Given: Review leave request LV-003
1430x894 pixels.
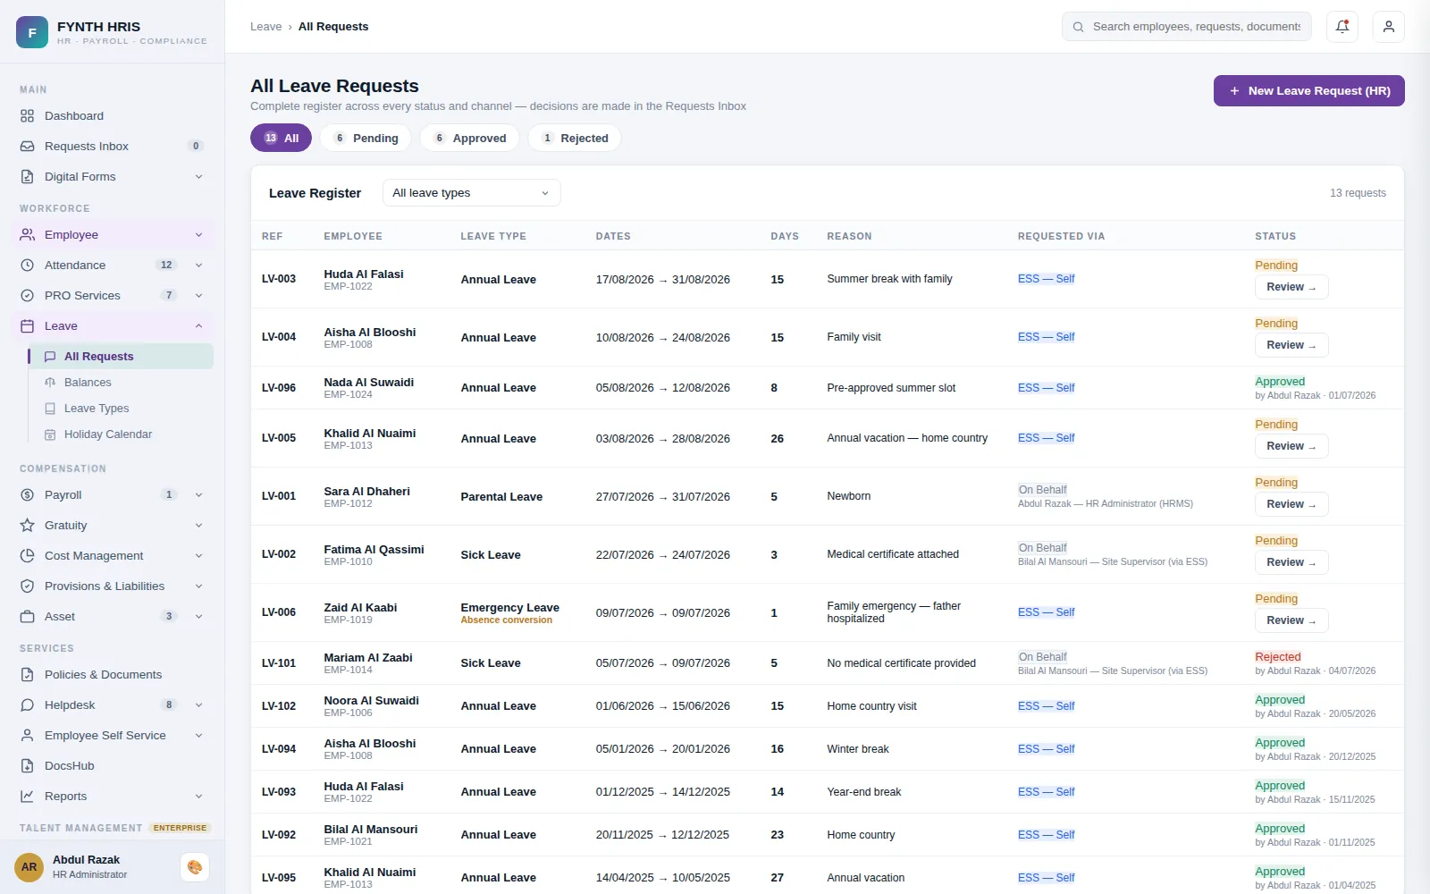Looking at the screenshot, I should point(1291,287).
